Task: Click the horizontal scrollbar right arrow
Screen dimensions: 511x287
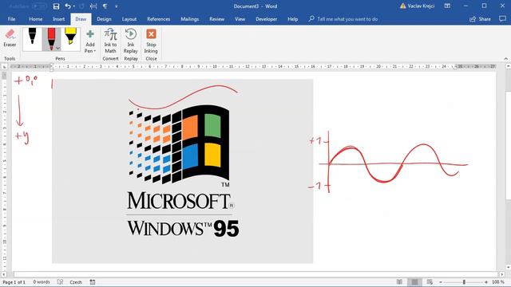Action: coord(502,274)
